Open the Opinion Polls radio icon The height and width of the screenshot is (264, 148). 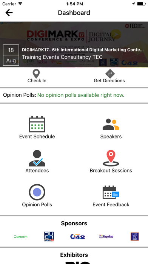coord(37,192)
